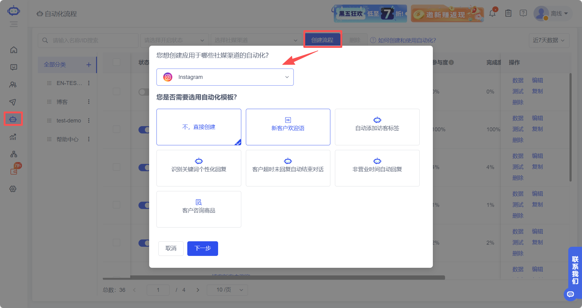Tick the select-all checkbox in the table header
The height and width of the screenshot is (308, 582).
[117, 62]
